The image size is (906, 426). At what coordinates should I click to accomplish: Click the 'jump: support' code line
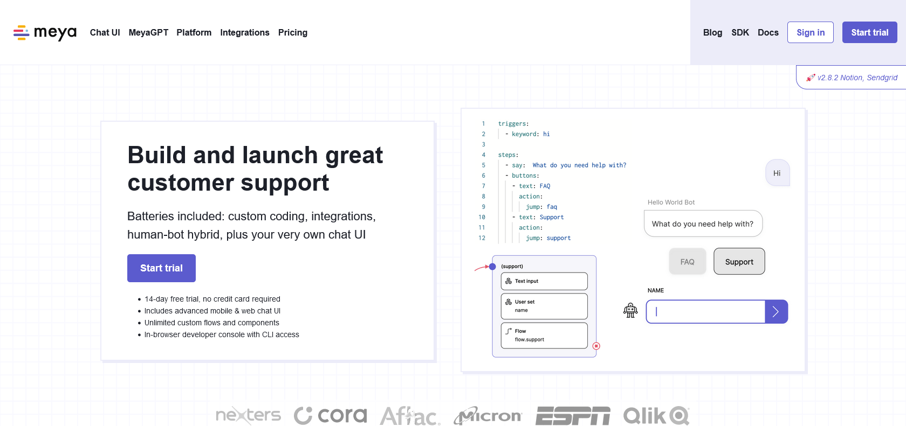point(548,238)
